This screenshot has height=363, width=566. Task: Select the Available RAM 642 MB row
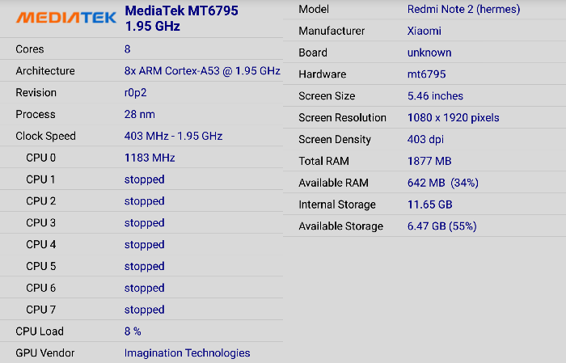(x=424, y=182)
